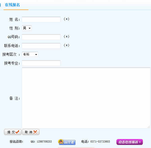Click the orange checkmark on 提交
Screen dimensions: 151x148
click(x=17, y=132)
